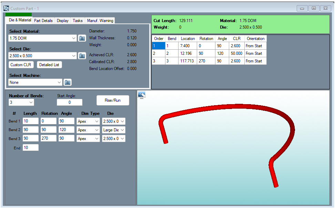Viewport: 335px width, 209px height.
Task: Click Location cell 117.713
Action: [x=187, y=61]
